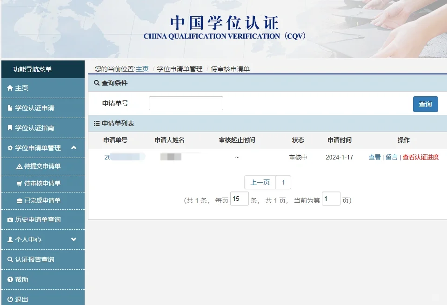Click the magnifier icon for 认证报告查询
This screenshot has width=447, height=305.
pyautogui.click(x=10, y=259)
